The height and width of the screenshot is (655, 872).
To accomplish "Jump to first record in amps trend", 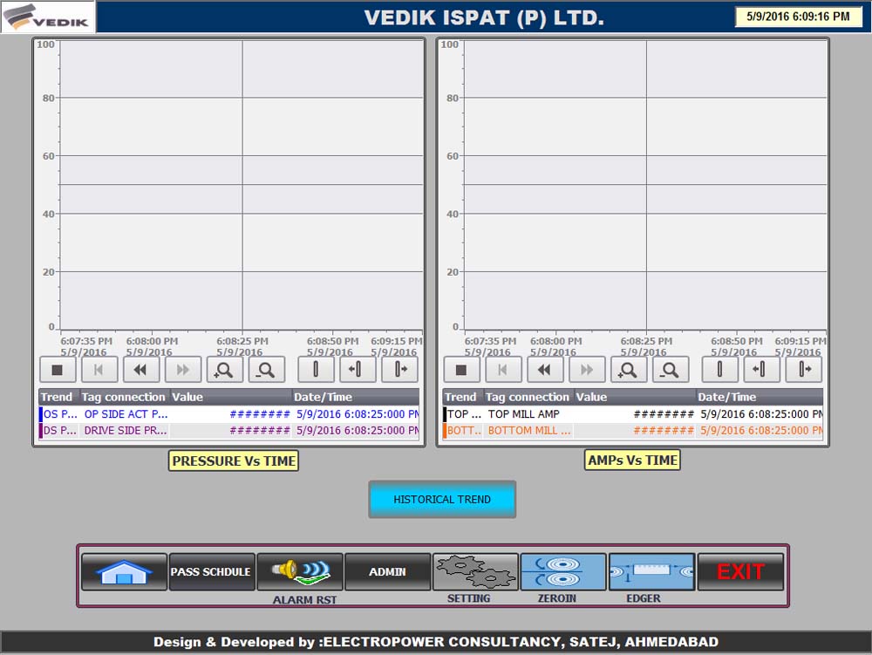I will [x=503, y=370].
